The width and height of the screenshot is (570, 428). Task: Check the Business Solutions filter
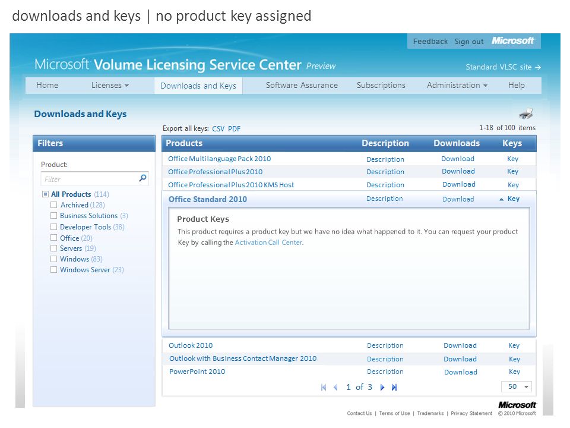pyautogui.click(x=53, y=215)
